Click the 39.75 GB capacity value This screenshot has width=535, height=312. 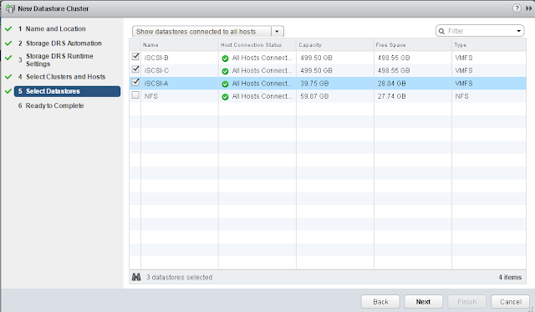pos(314,84)
